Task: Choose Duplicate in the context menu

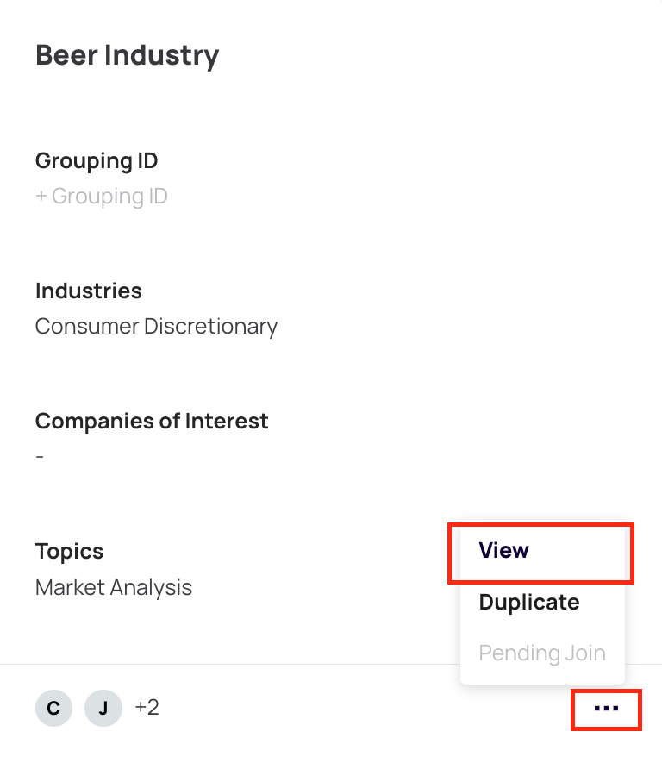Action: (x=529, y=603)
